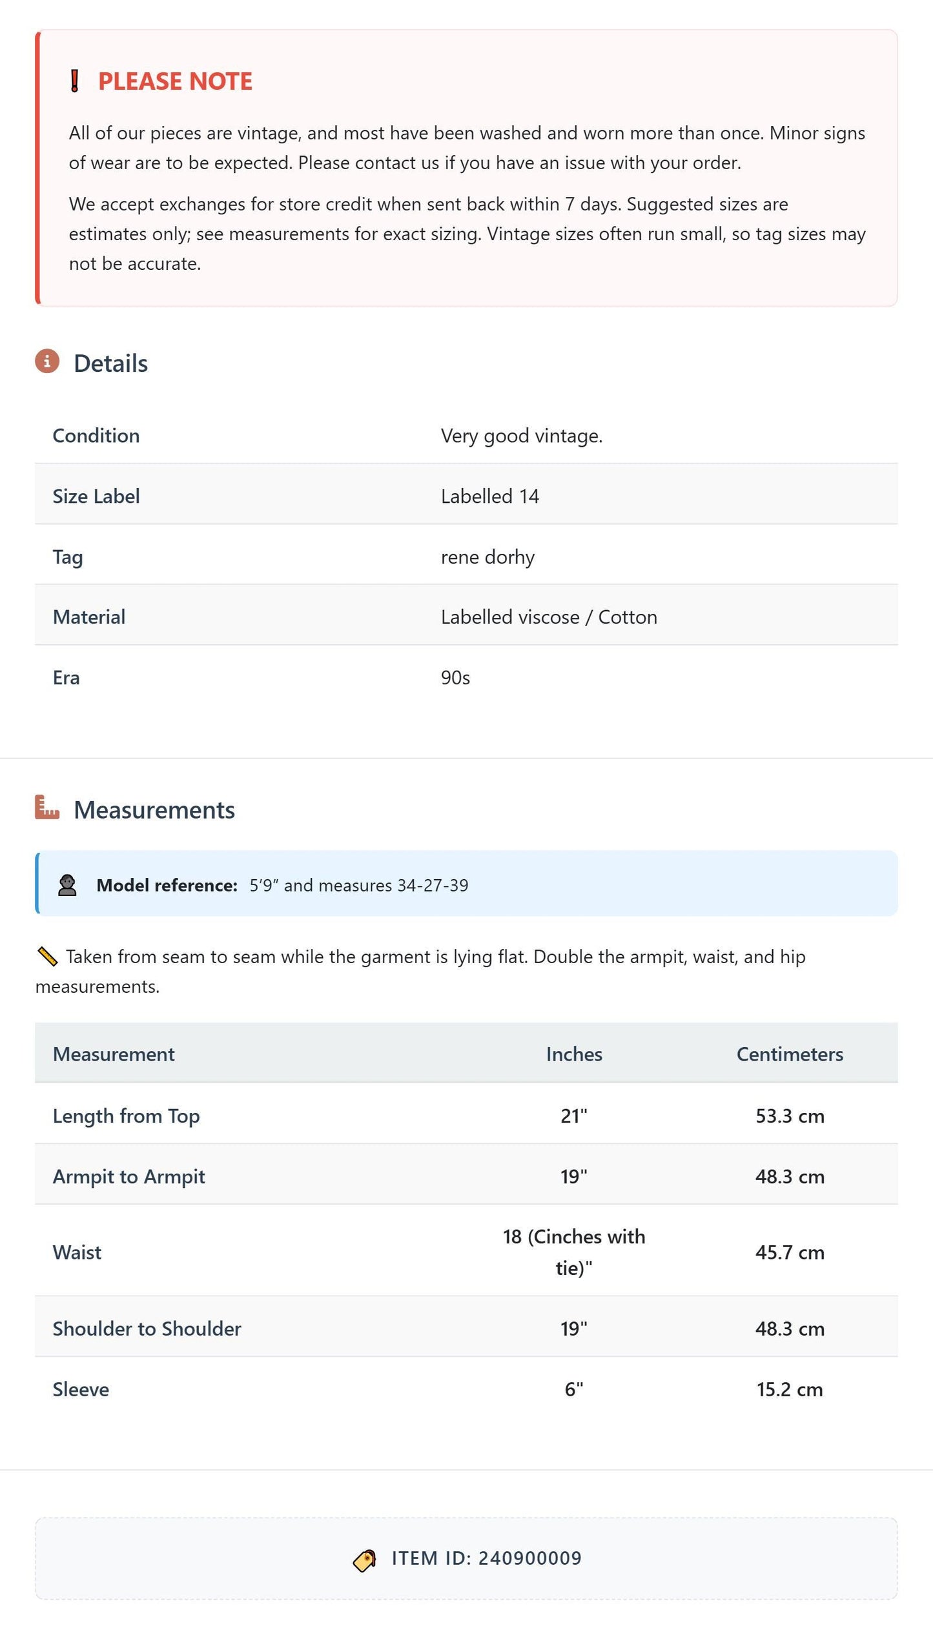Viewport: 933px width, 1630px height.
Task: Click the model reference person icon
Action: click(x=67, y=885)
